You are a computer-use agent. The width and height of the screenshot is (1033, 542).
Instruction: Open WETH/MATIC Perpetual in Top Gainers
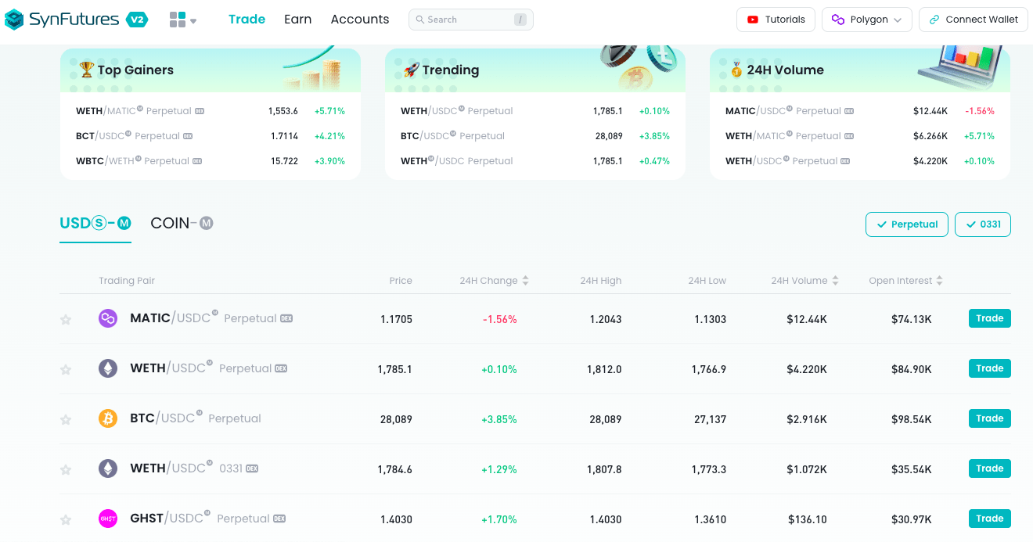coord(211,111)
